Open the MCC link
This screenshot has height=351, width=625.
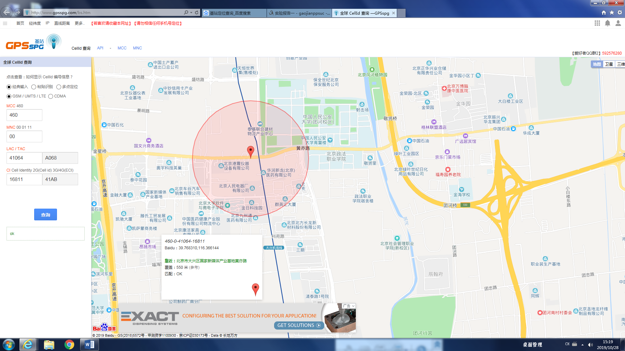[122, 48]
